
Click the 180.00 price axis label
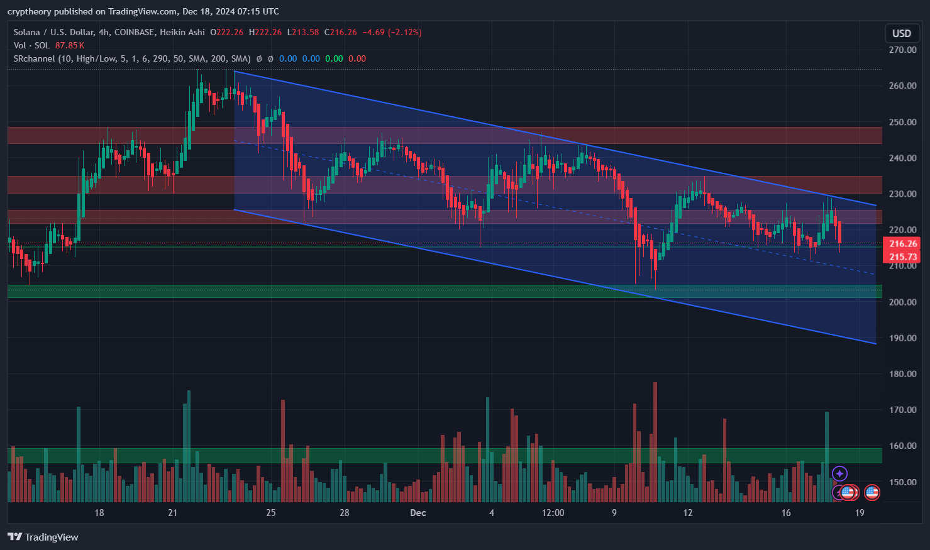tap(902, 373)
